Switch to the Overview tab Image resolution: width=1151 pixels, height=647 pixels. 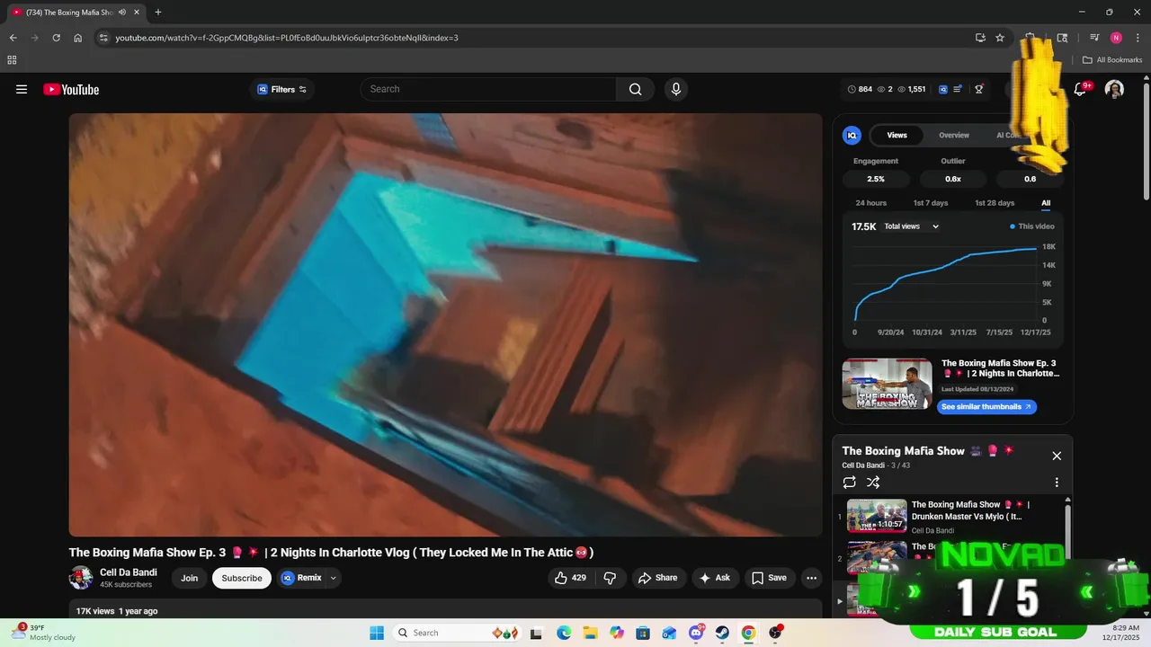coord(954,135)
